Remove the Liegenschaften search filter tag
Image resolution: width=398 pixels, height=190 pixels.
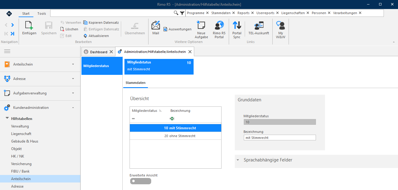(308, 13)
